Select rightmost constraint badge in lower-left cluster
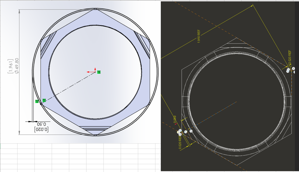299x172 pixels. pyautogui.click(x=191, y=131)
